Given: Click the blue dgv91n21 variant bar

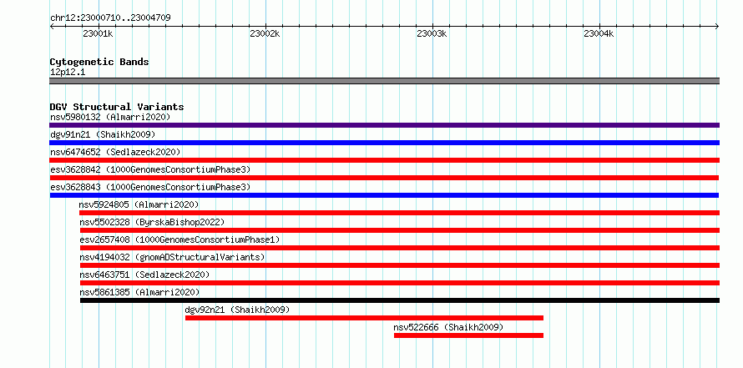Looking at the screenshot, I should tap(384, 143).
